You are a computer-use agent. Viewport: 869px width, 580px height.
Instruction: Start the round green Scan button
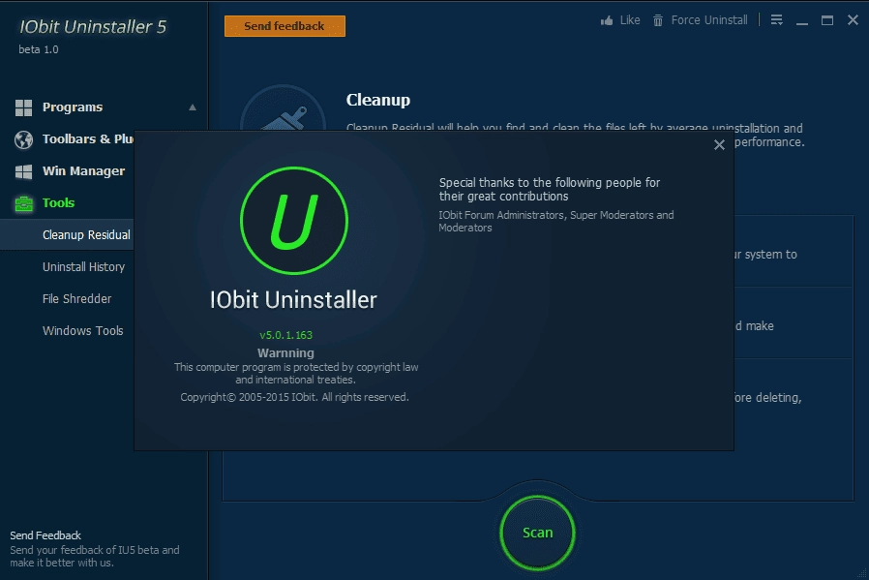538,533
